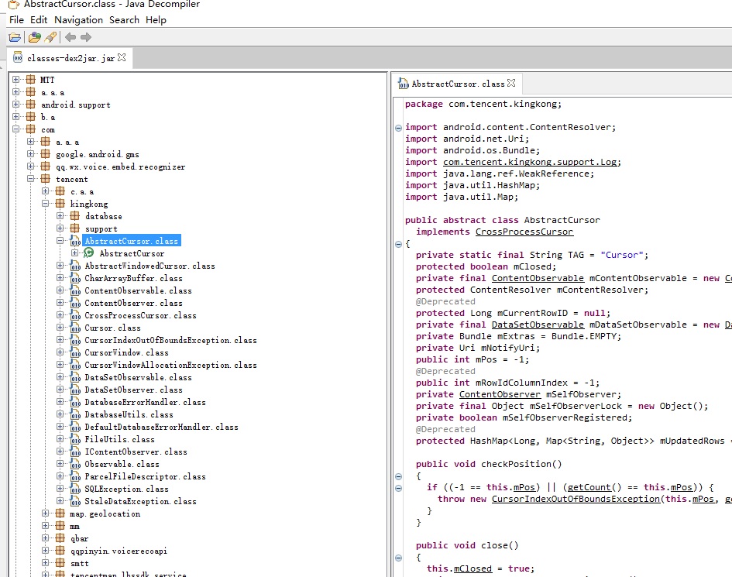The width and height of the screenshot is (732, 577).
Task: Open the Edit menu
Action: tap(39, 20)
